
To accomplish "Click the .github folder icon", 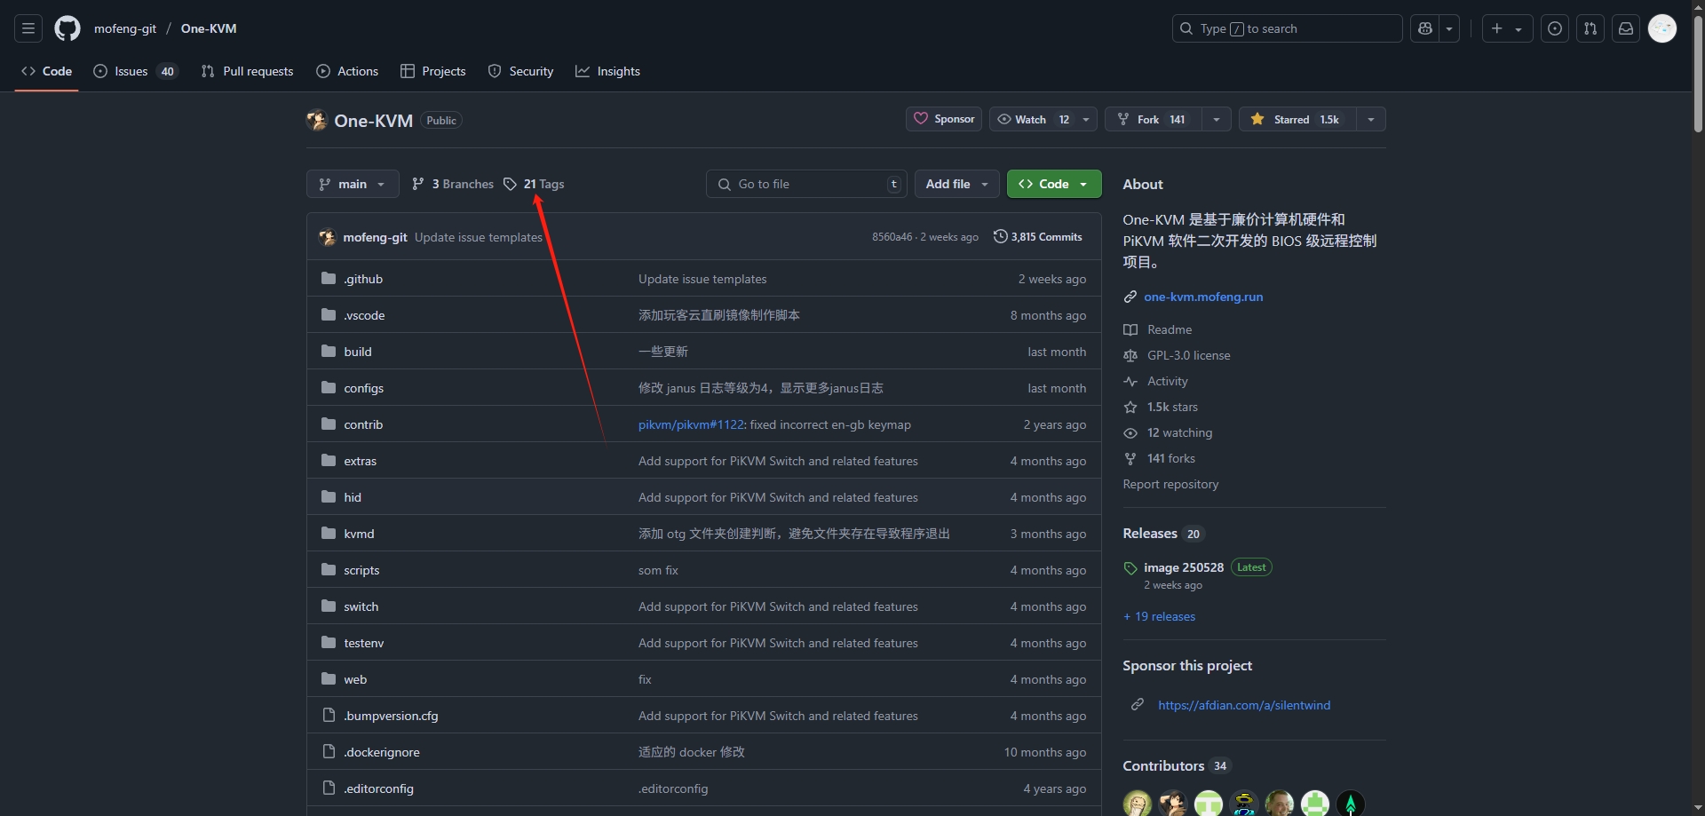I will [329, 278].
